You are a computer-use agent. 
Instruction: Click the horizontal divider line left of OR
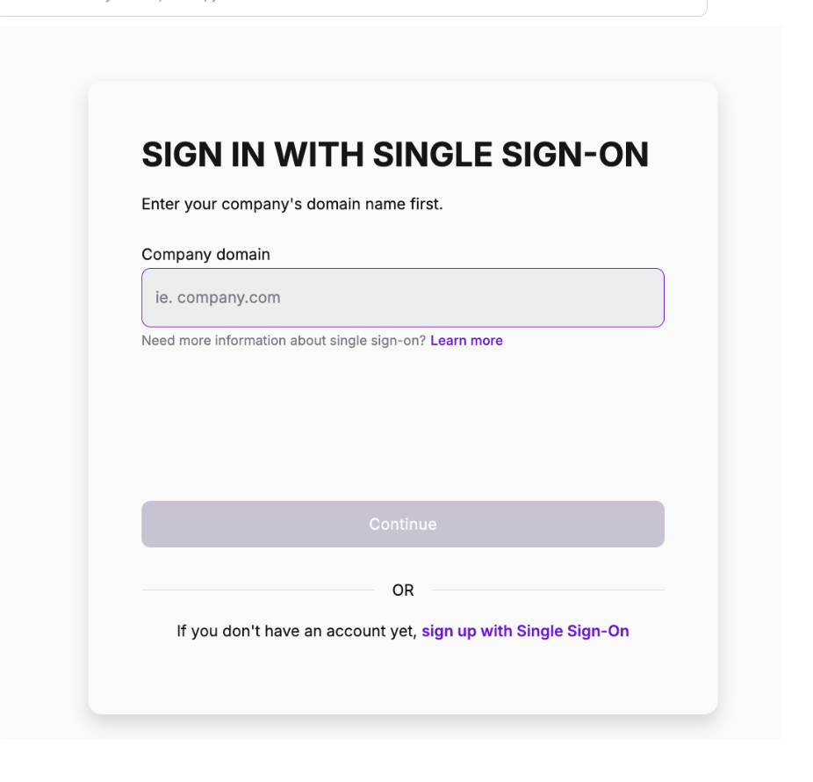coord(257,590)
